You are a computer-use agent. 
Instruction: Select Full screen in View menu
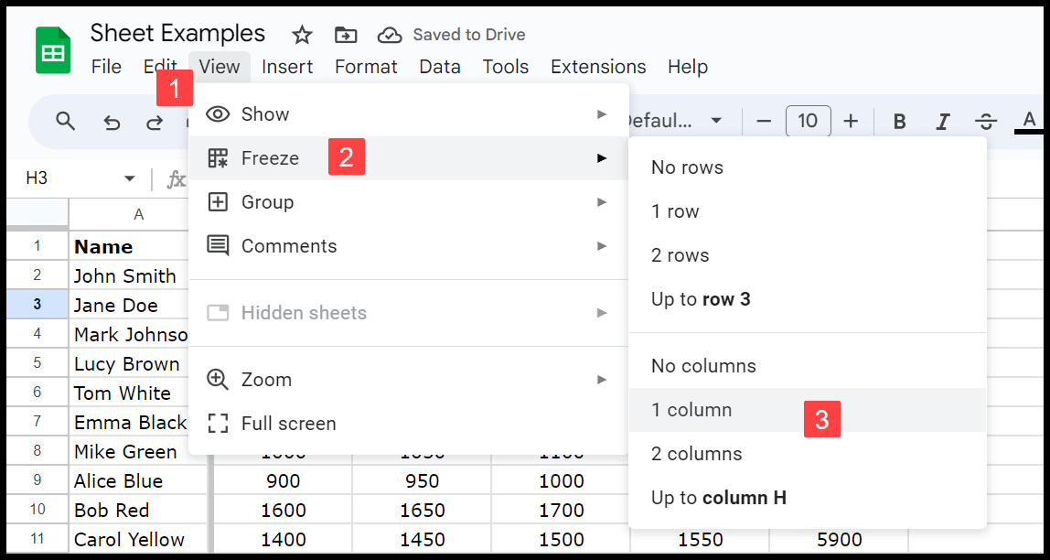coord(409,424)
